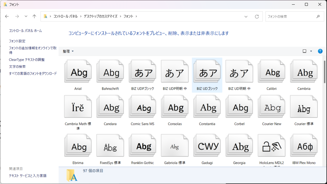This screenshot has width=327, height=184.
Task: Select the Consolas font icon
Action: (175, 107)
